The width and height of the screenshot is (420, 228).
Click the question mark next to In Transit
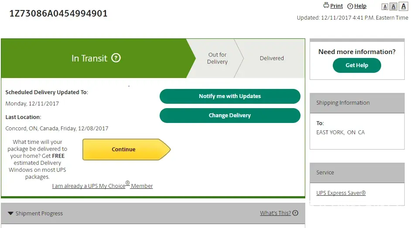(116, 58)
